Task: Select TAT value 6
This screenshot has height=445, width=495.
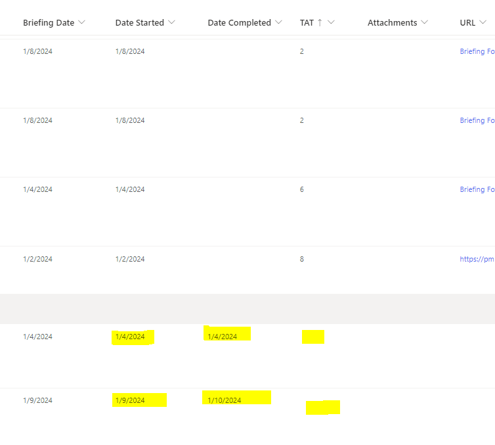Action: click(x=302, y=189)
